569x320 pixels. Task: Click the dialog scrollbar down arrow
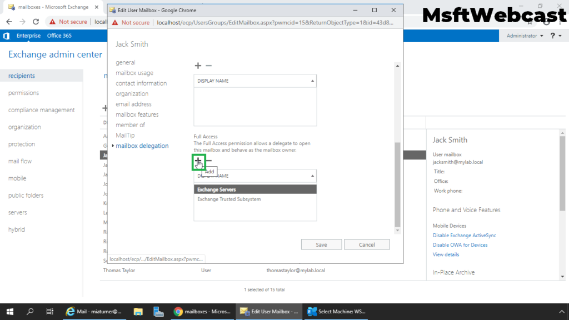(x=398, y=231)
